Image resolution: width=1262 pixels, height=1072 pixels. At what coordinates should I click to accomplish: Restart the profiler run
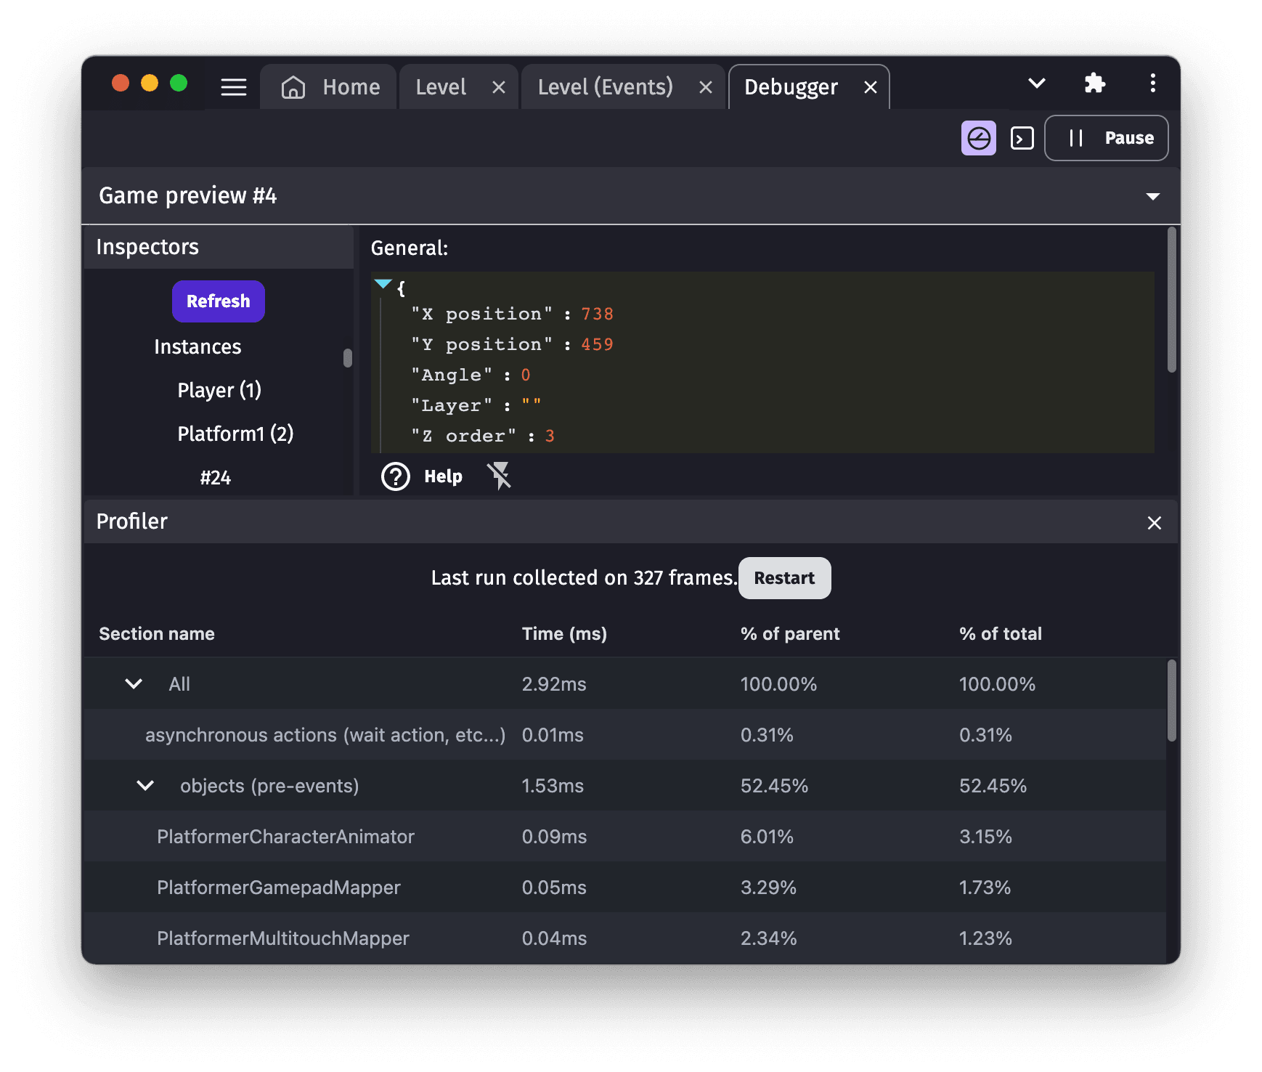(x=784, y=578)
